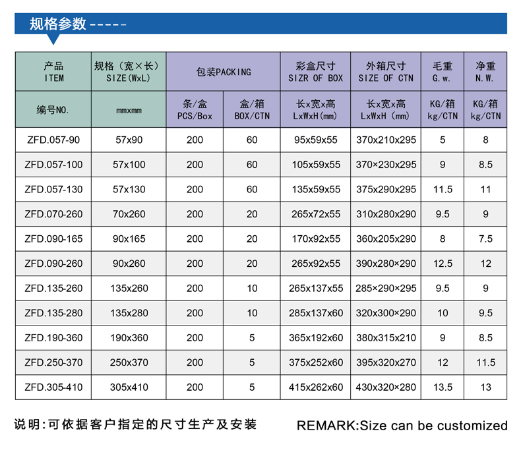Image resolution: width=521 pixels, height=452 pixels.
Task: Click the 430x320×280 carton size cell
Action: [386, 387]
